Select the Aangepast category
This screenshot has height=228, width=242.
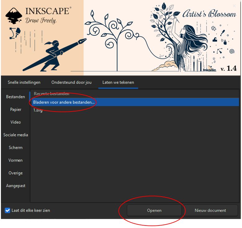coord(16,186)
